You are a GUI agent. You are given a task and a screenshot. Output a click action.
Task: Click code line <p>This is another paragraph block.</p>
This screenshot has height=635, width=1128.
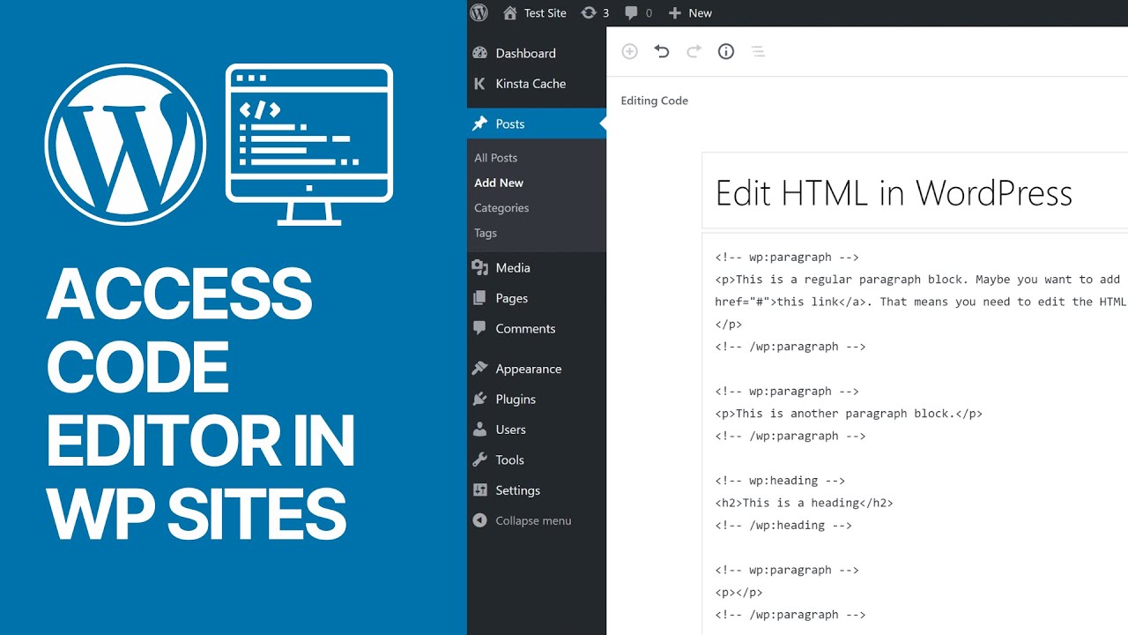click(849, 414)
